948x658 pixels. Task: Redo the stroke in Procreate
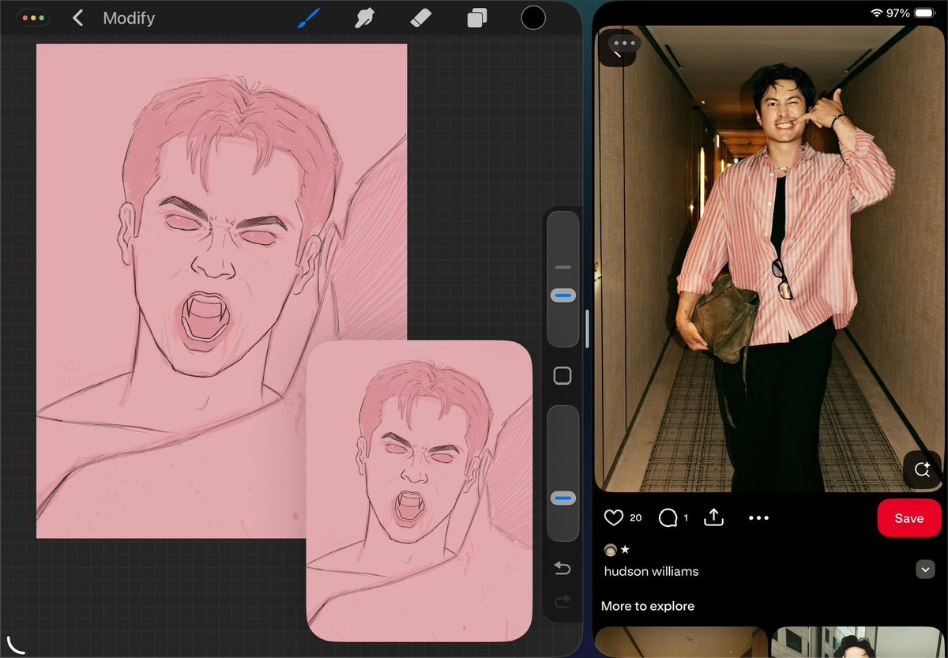562,602
